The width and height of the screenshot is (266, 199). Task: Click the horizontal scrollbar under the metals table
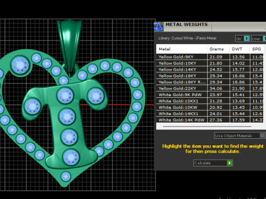click(x=207, y=127)
